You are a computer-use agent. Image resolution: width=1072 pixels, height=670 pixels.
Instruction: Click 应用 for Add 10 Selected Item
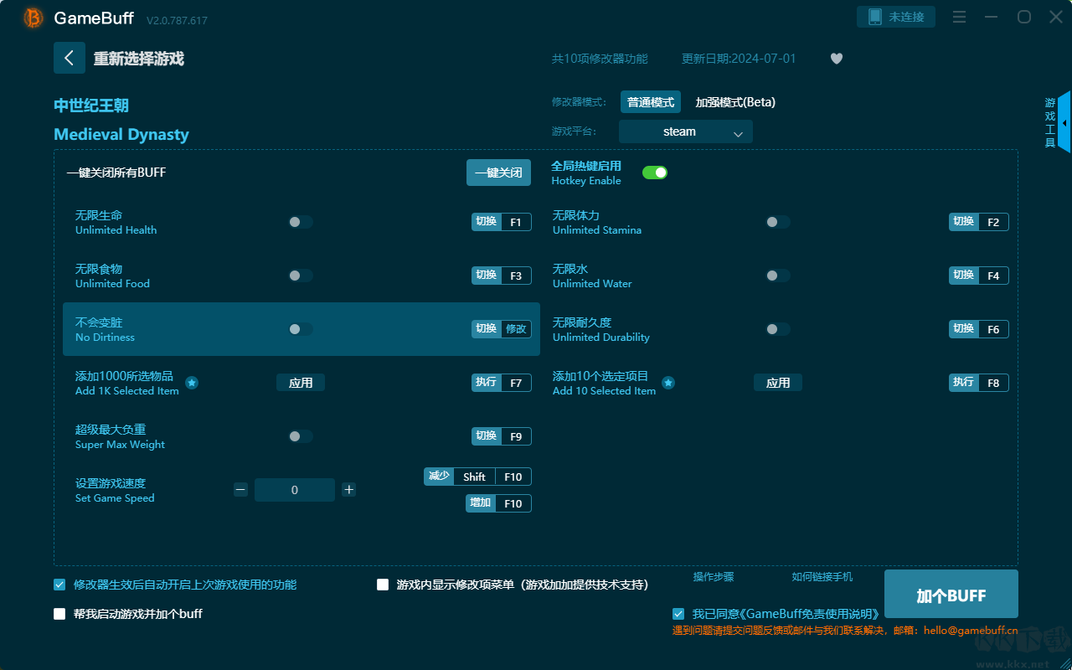pyautogui.click(x=778, y=383)
